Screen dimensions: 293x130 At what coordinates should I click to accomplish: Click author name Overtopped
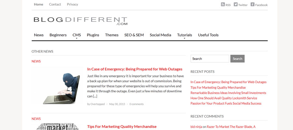click(98, 104)
